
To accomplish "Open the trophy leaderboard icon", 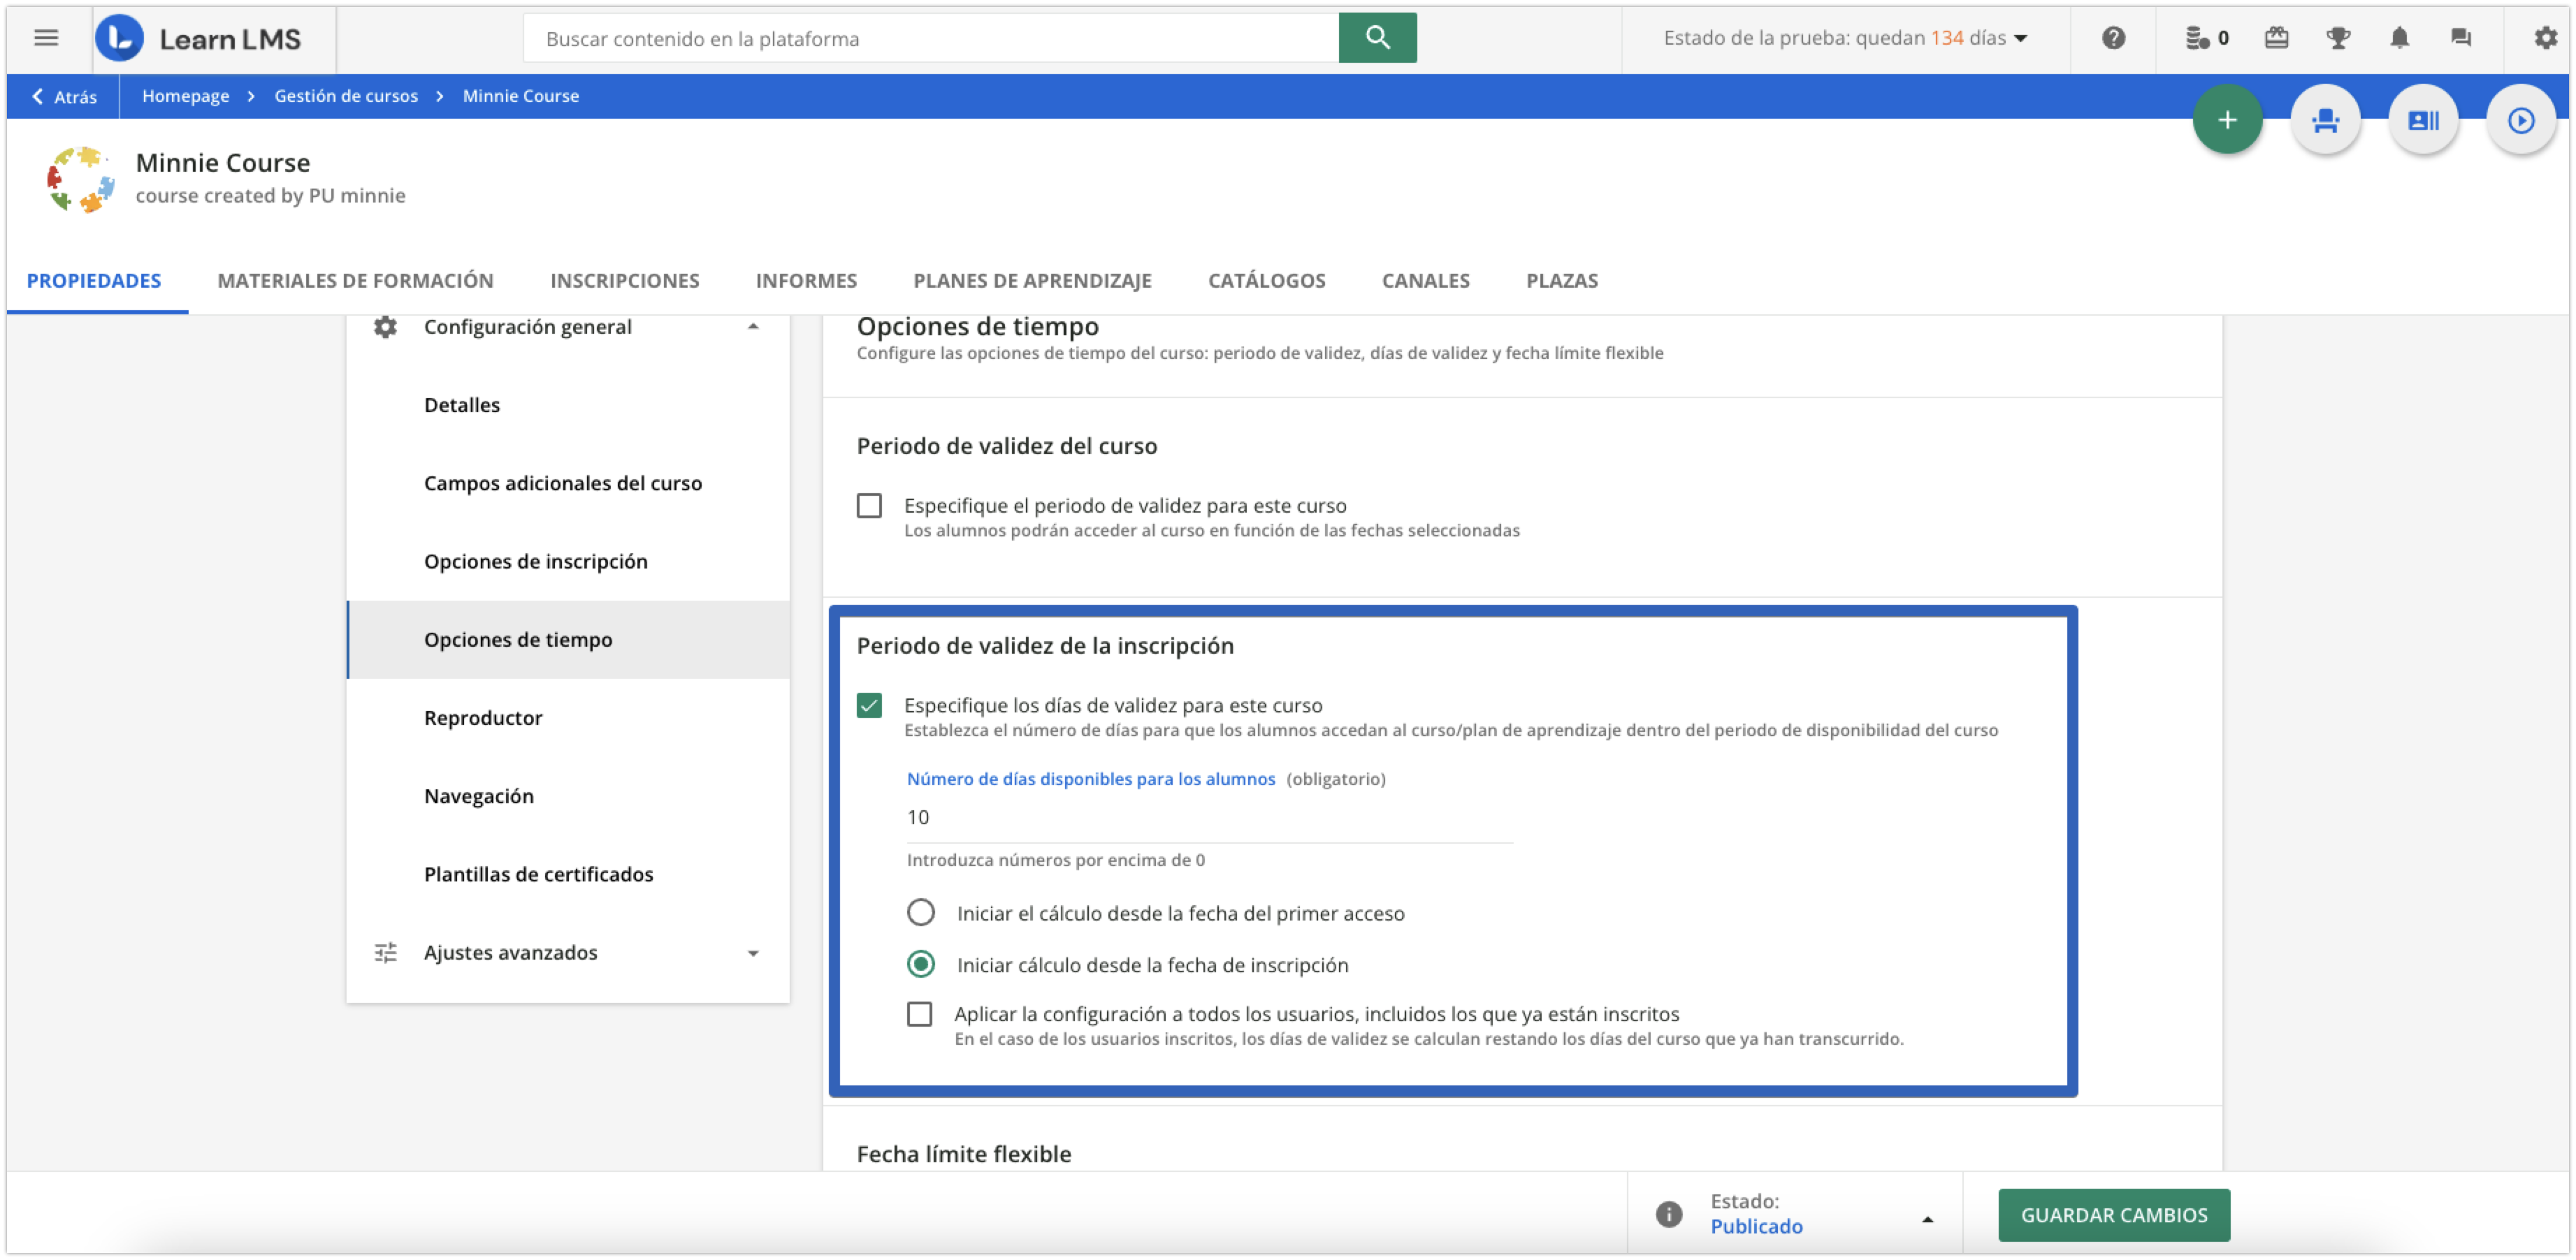I will (2338, 38).
